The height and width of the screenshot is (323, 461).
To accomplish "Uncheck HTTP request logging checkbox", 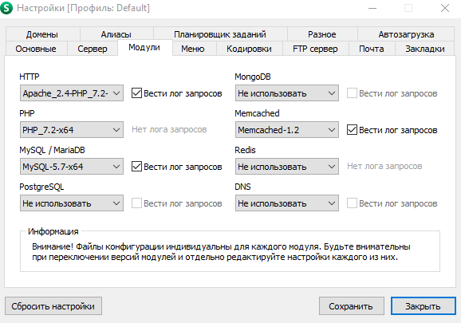I will (x=136, y=93).
